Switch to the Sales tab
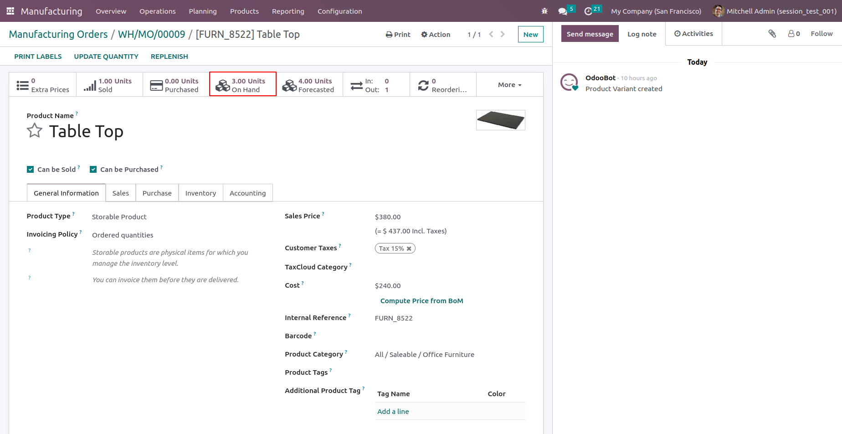 coord(121,193)
